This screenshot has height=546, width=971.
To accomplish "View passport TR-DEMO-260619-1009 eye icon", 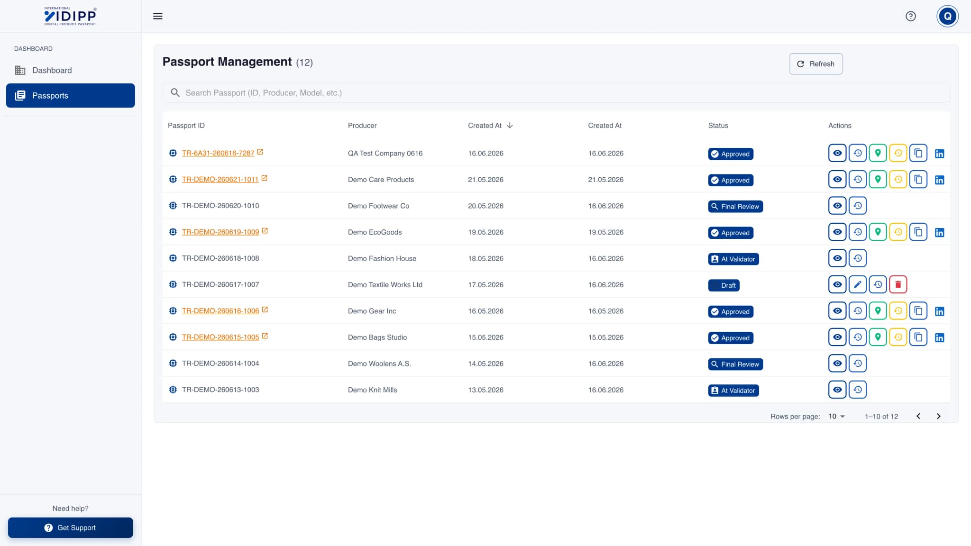I will pos(837,232).
